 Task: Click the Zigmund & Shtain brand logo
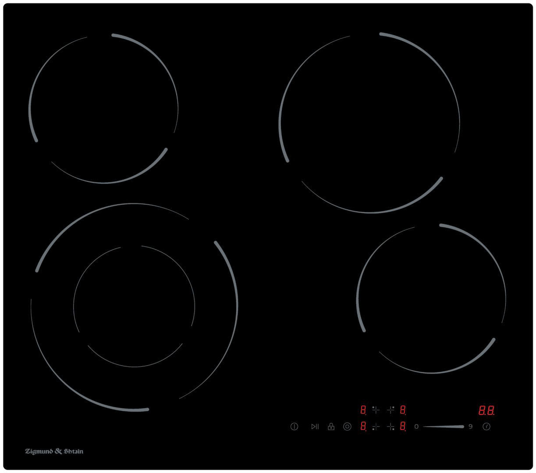pos(54,452)
